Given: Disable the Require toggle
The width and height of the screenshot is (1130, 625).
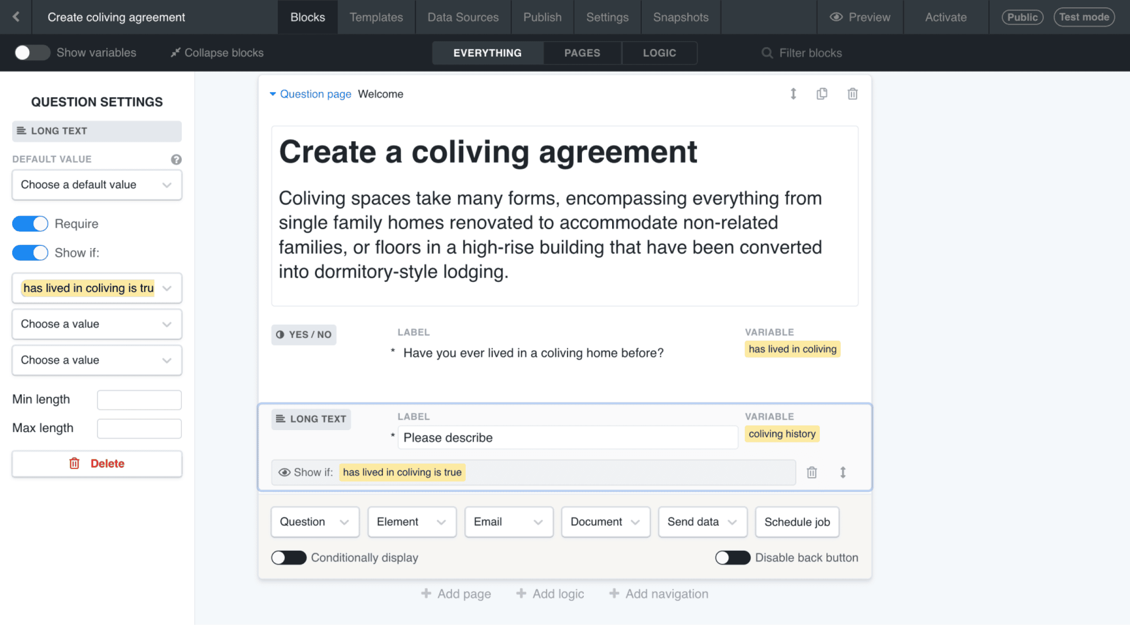Looking at the screenshot, I should pyautogui.click(x=30, y=224).
